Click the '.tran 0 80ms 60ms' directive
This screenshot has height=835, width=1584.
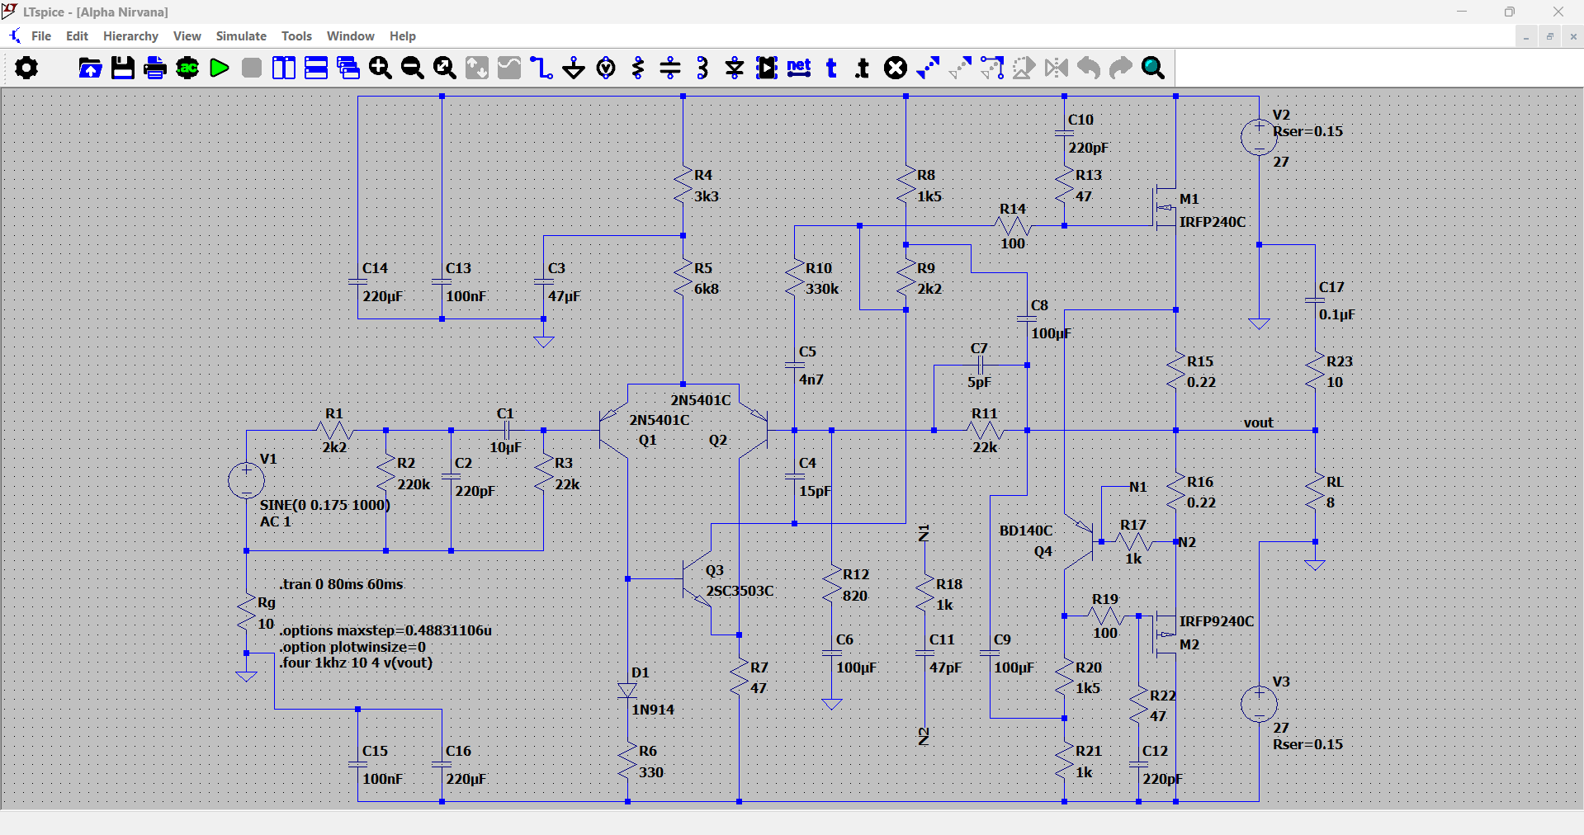tap(341, 584)
